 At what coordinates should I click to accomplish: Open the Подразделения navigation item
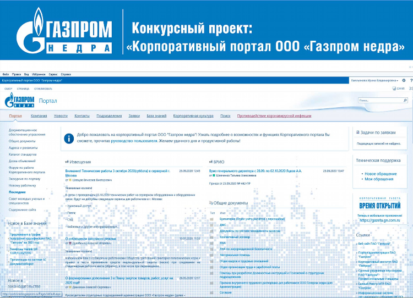pyautogui.click(x=109, y=115)
